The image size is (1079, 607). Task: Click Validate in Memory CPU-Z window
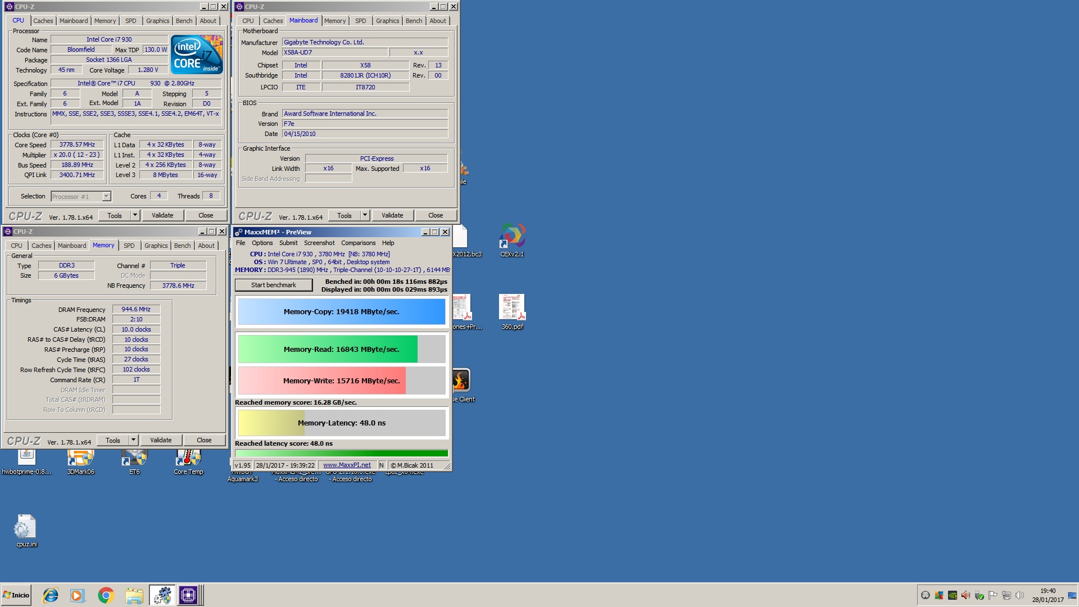161,440
